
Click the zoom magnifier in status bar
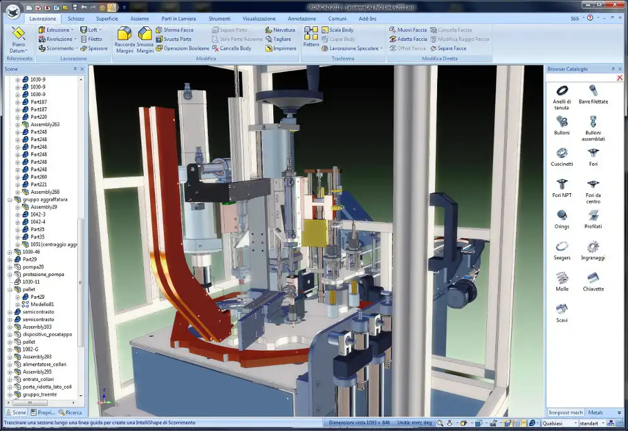coord(440,423)
